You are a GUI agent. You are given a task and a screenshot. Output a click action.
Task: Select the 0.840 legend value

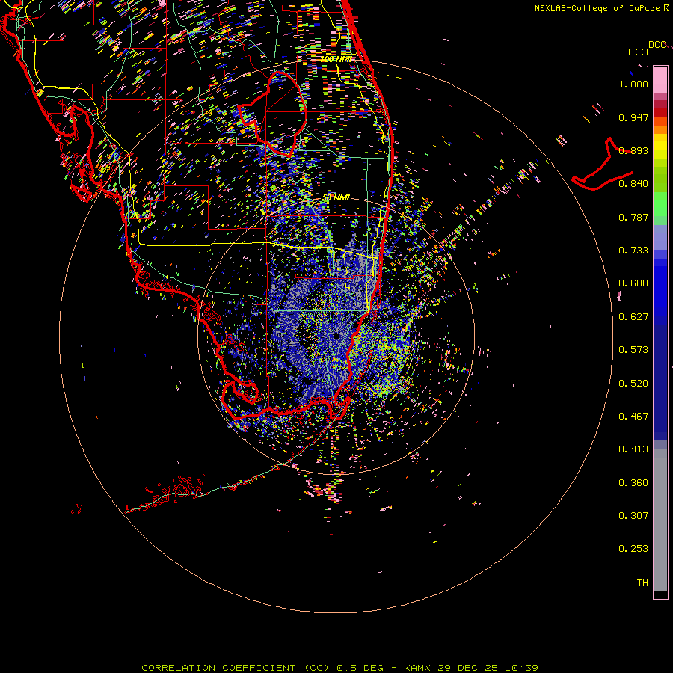point(633,184)
